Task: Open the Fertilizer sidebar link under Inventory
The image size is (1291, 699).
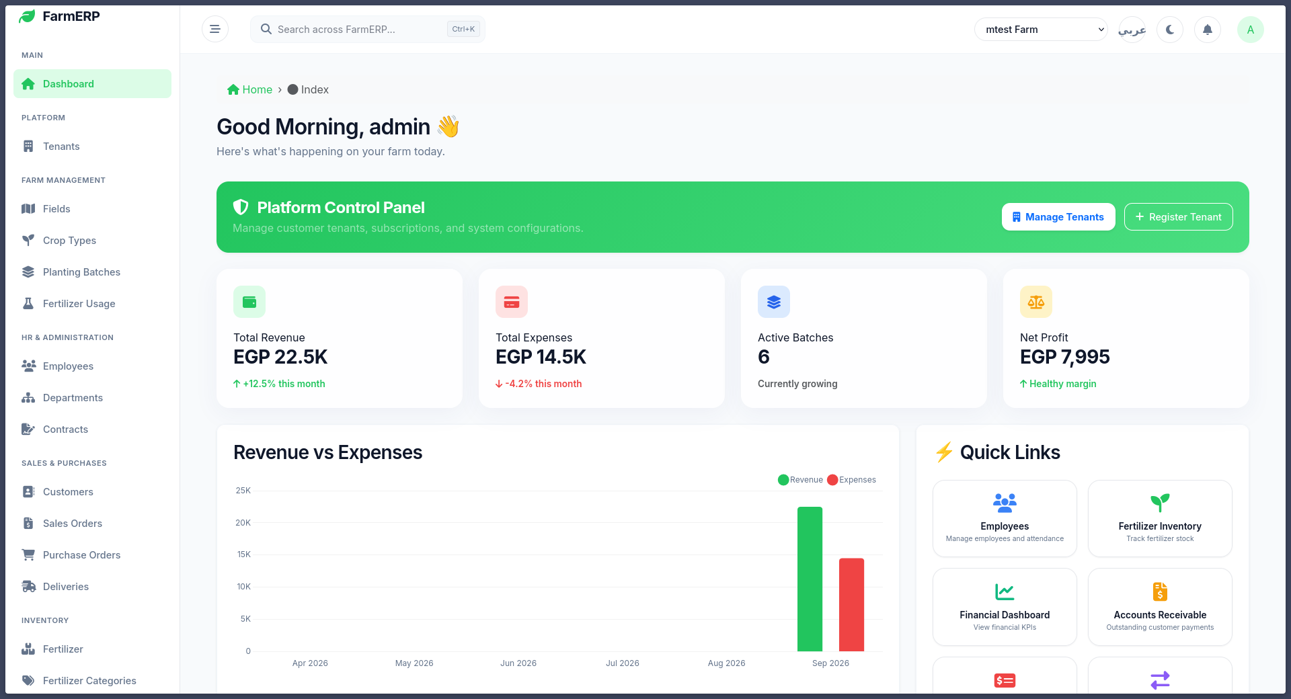Action: click(x=92, y=649)
